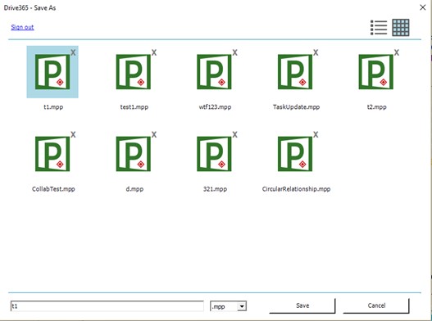Delete t1.mpp using its X mark
Image resolution: width=432 pixels, height=321 pixels.
click(x=73, y=52)
